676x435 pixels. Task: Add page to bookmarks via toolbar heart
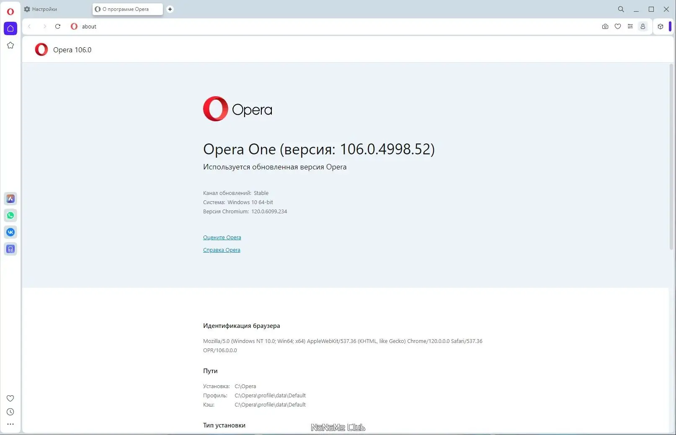[618, 26]
